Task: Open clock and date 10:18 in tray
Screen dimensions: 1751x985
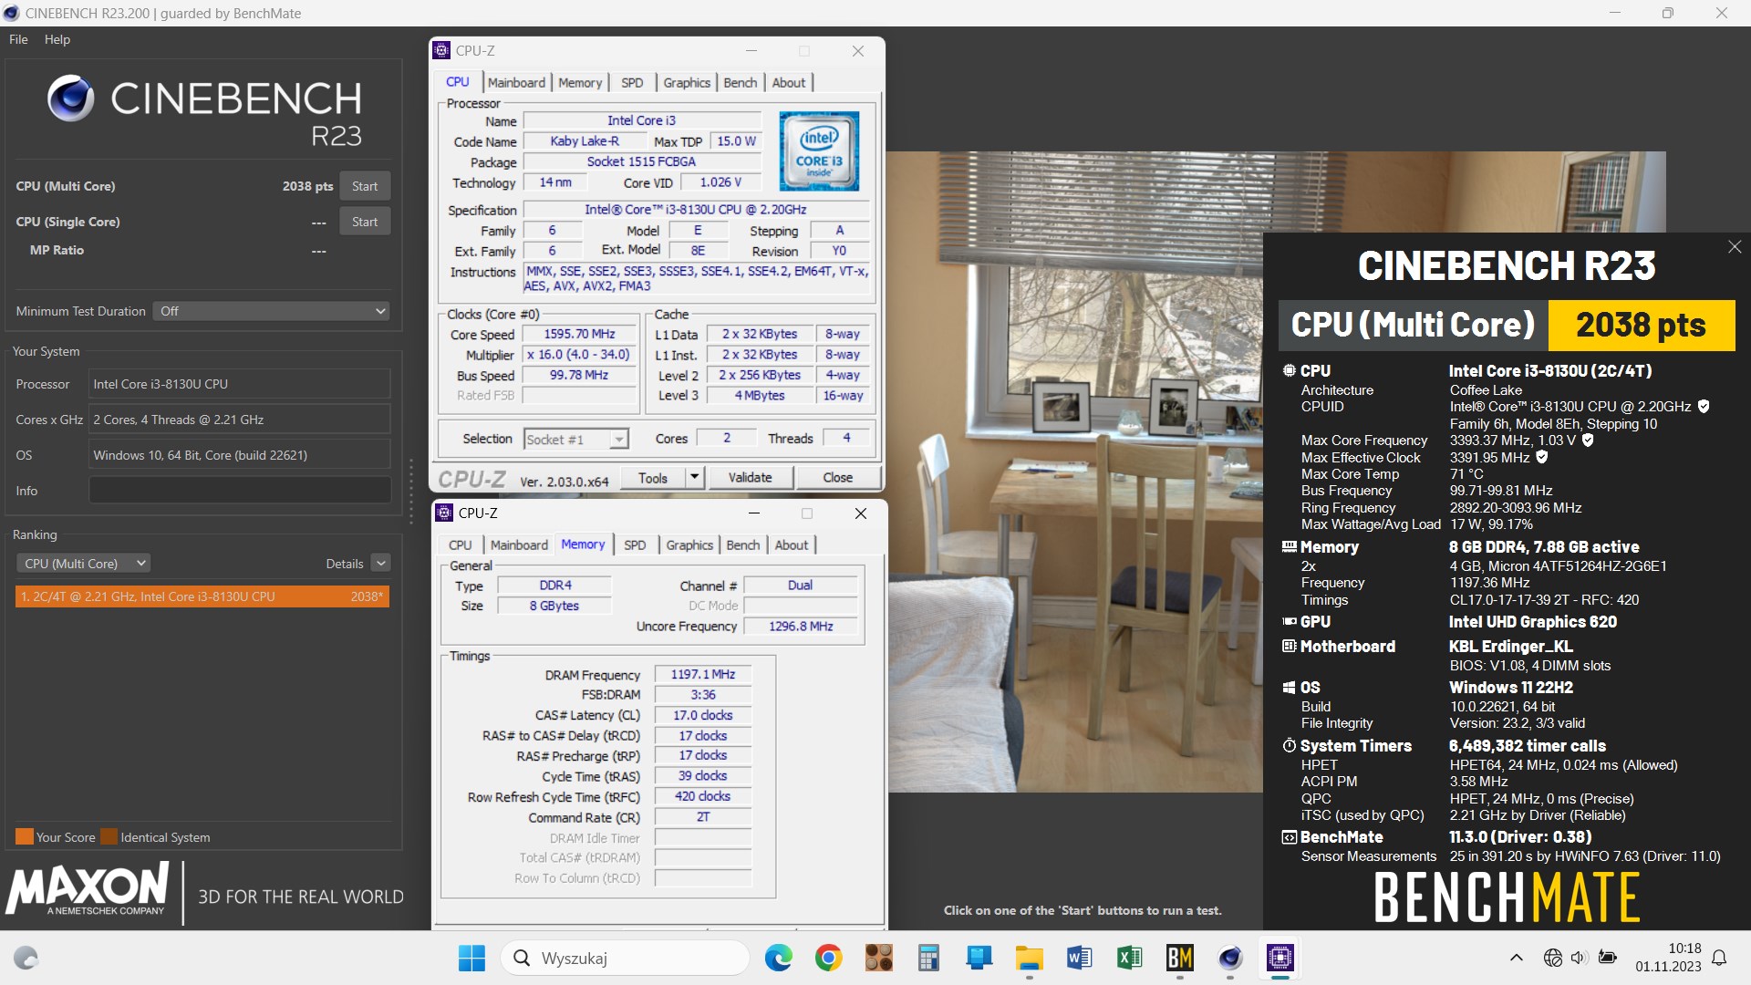Action: click(x=1668, y=958)
